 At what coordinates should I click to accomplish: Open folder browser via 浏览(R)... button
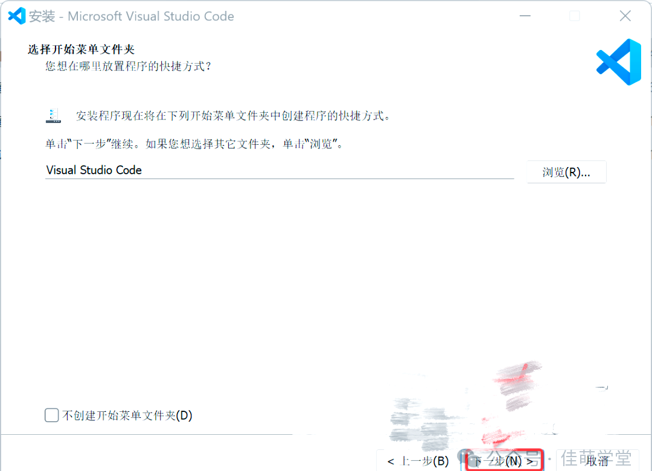pos(566,172)
